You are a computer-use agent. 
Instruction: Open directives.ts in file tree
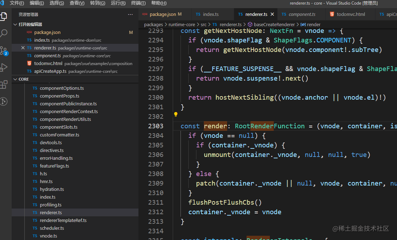click(75, 150)
